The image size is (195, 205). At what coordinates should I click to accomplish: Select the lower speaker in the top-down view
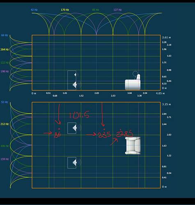[72, 163]
